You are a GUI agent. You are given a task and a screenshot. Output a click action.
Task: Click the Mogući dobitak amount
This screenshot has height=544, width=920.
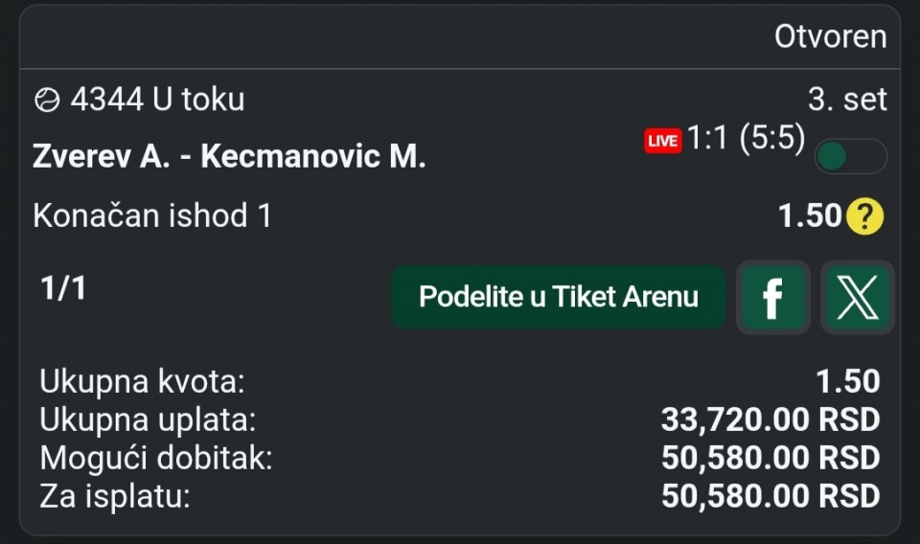[x=770, y=458]
